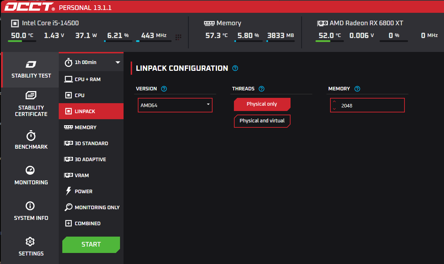Click the 2048 memory value field

click(x=367, y=105)
